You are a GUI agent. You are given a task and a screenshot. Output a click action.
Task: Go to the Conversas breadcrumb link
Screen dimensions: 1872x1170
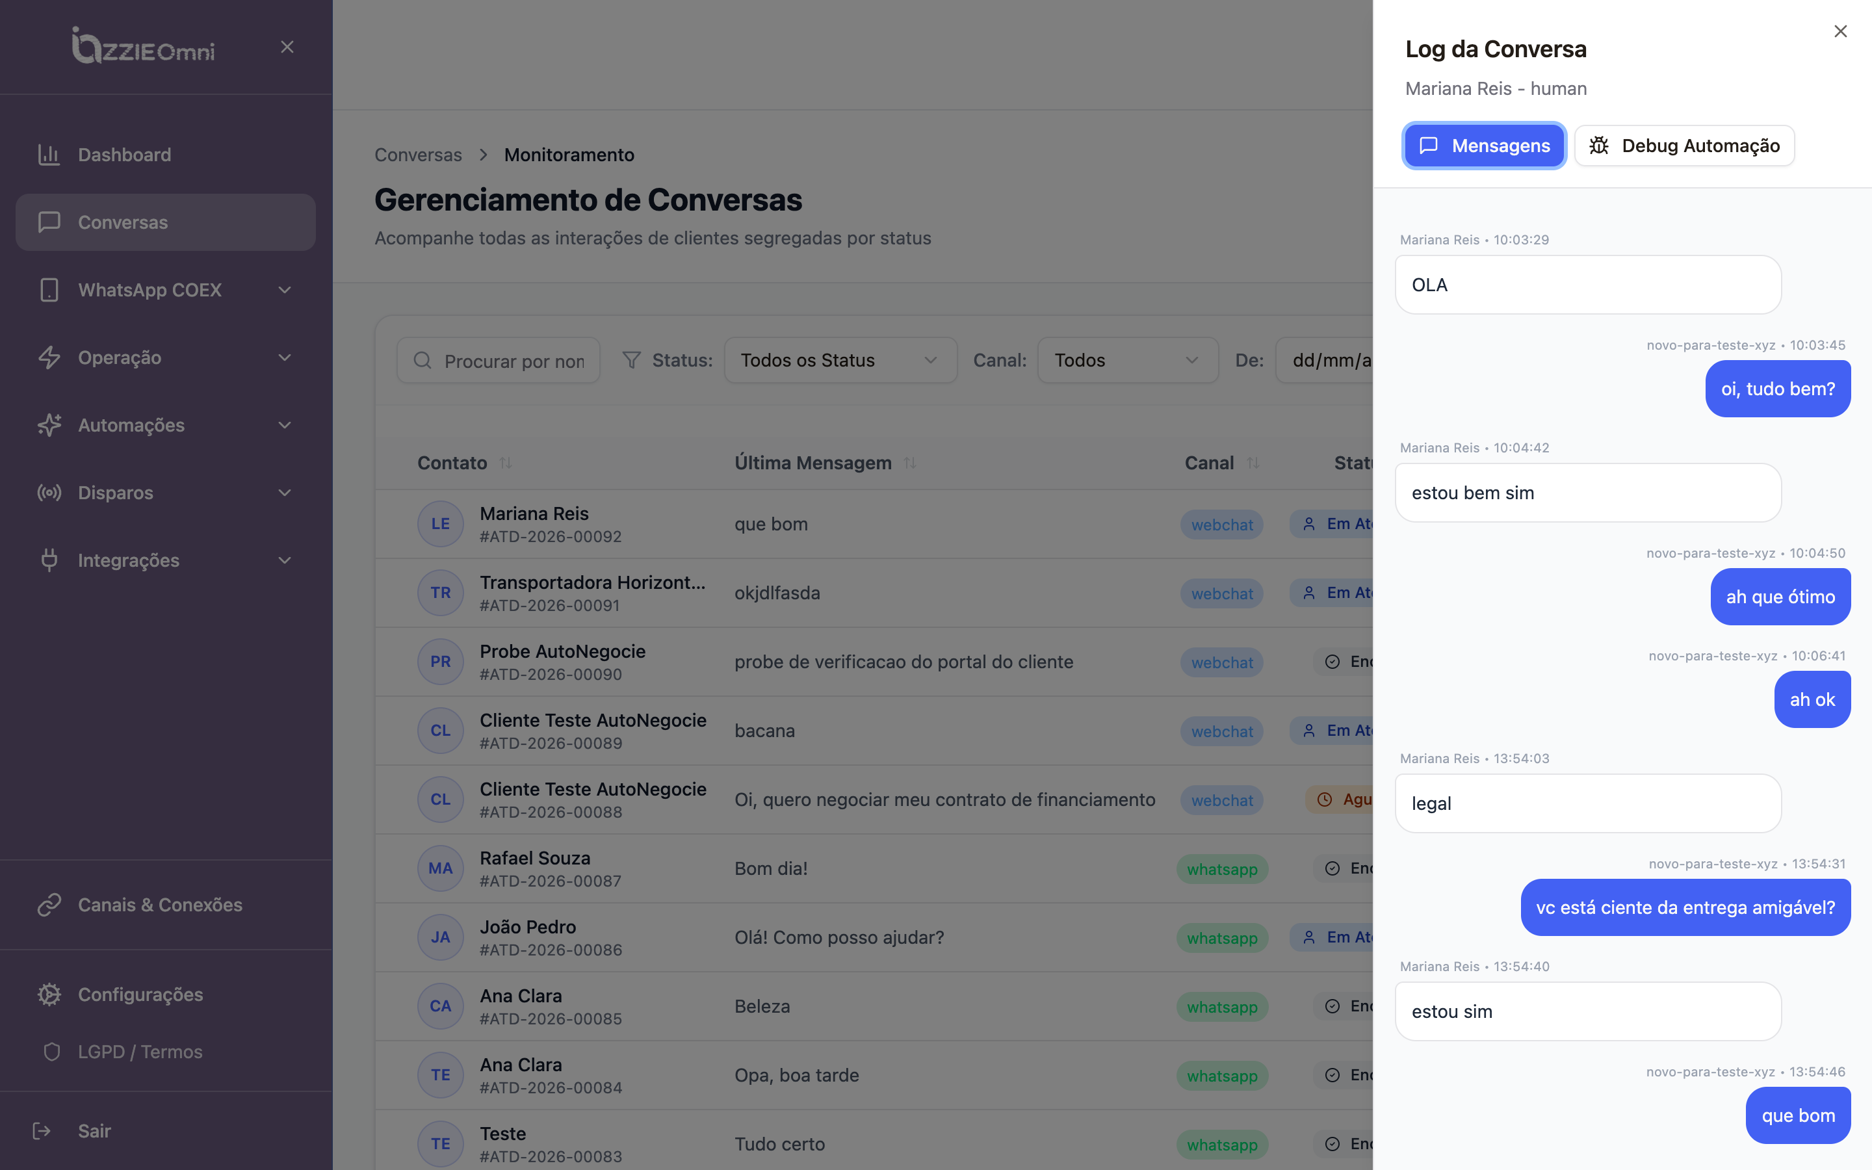tap(418, 155)
